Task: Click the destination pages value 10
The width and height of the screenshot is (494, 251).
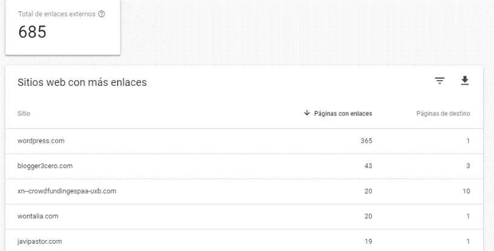Action: [x=466, y=191]
